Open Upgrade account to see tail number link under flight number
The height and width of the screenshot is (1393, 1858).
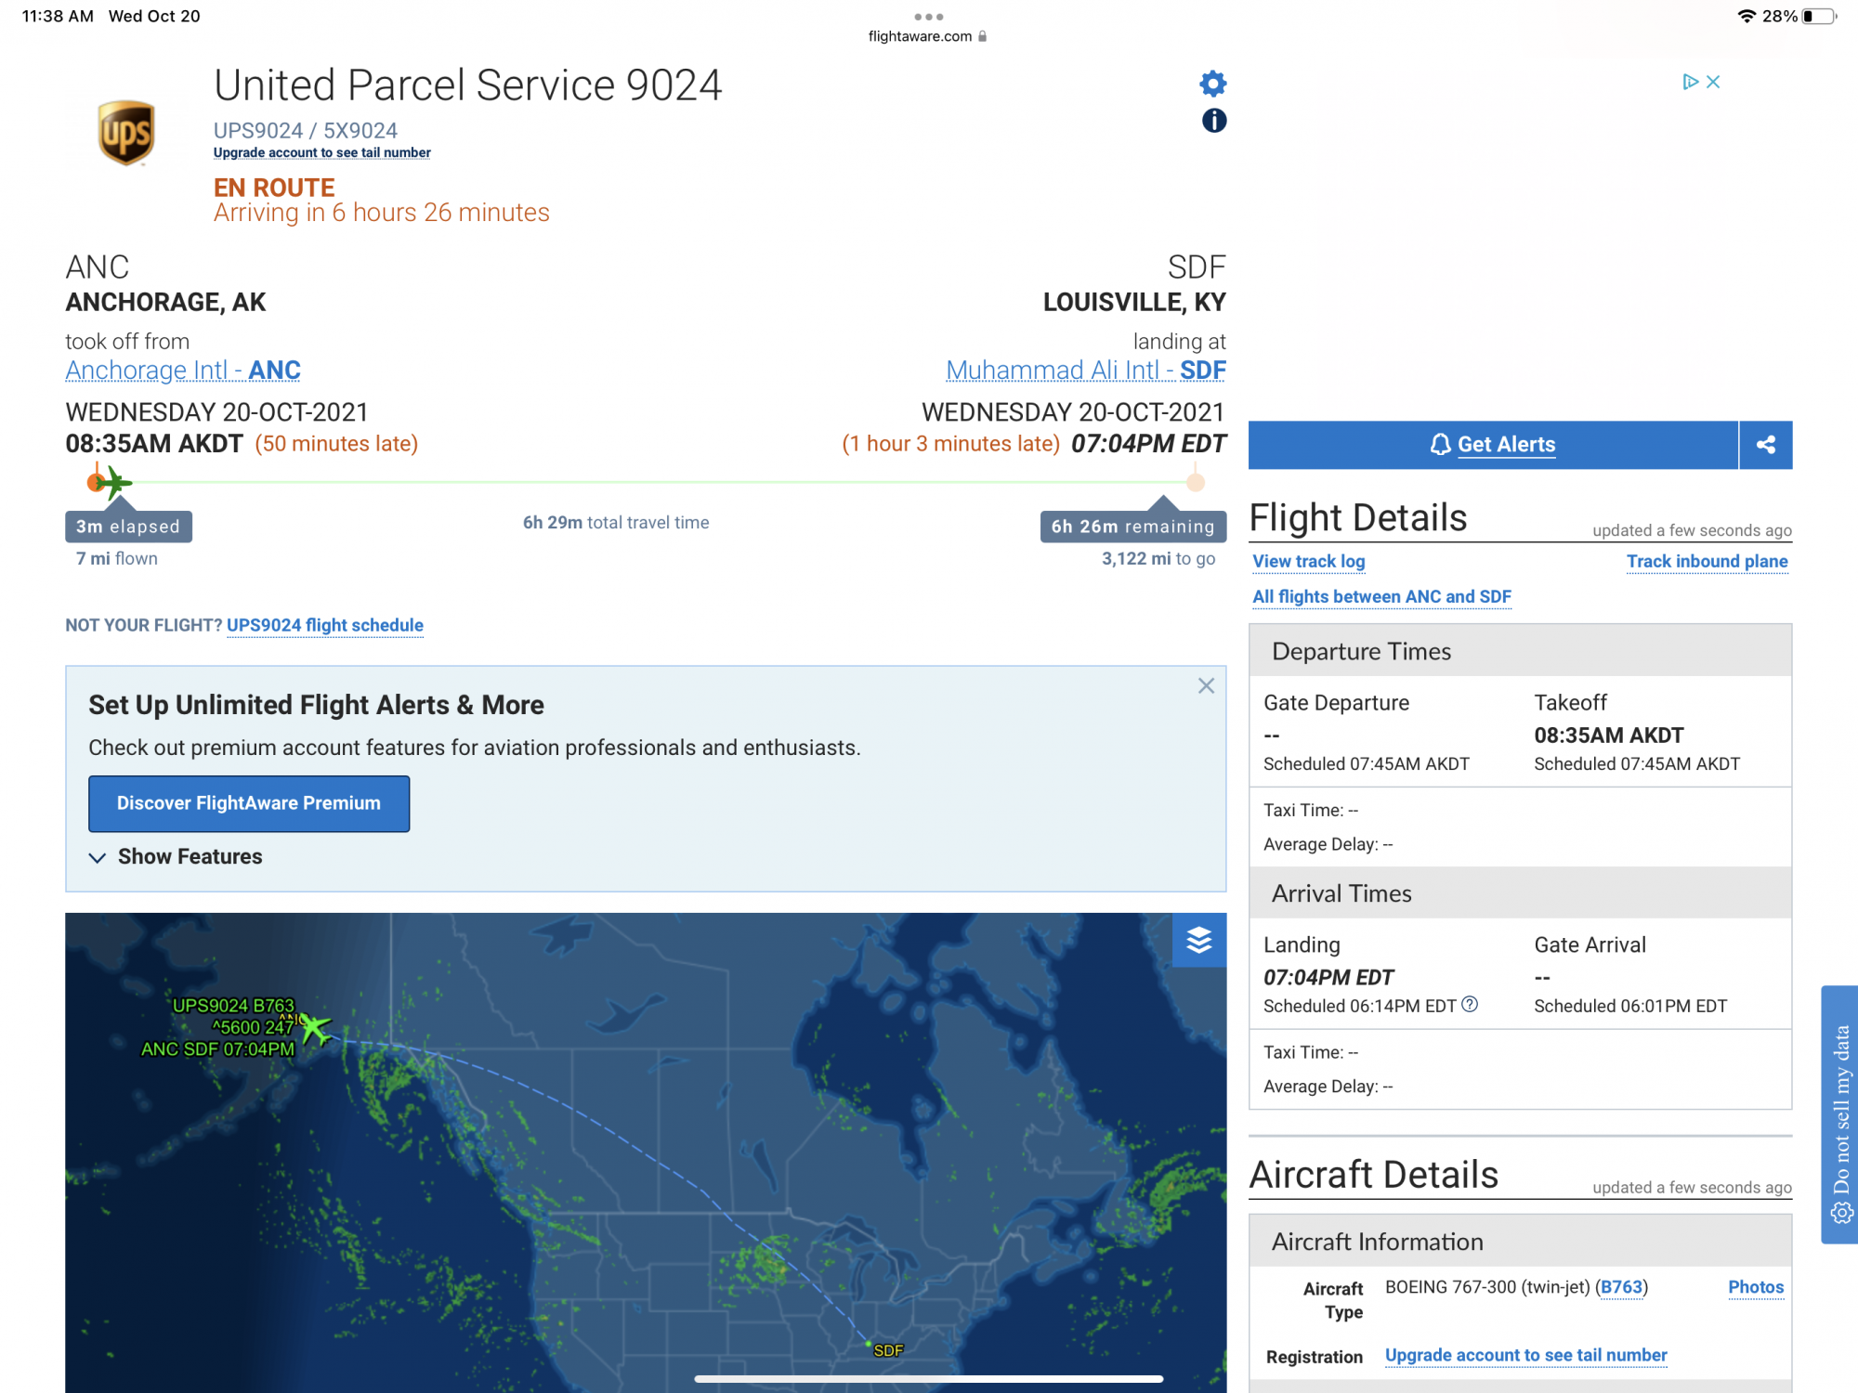(322, 152)
